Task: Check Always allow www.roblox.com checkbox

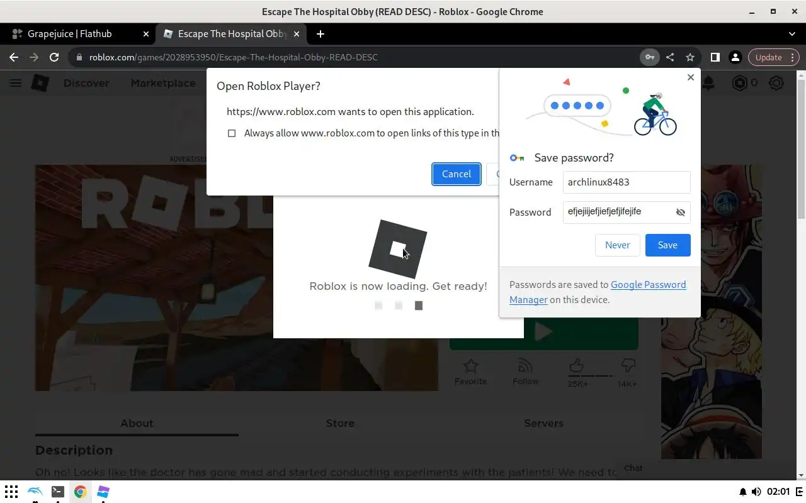Action: (x=232, y=133)
